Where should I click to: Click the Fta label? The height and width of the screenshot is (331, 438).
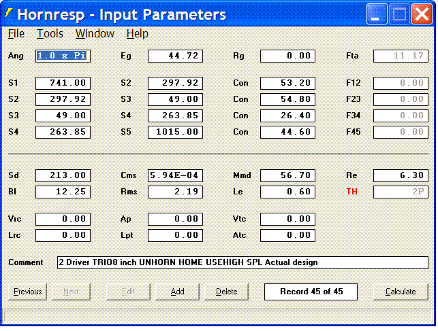[x=352, y=56]
